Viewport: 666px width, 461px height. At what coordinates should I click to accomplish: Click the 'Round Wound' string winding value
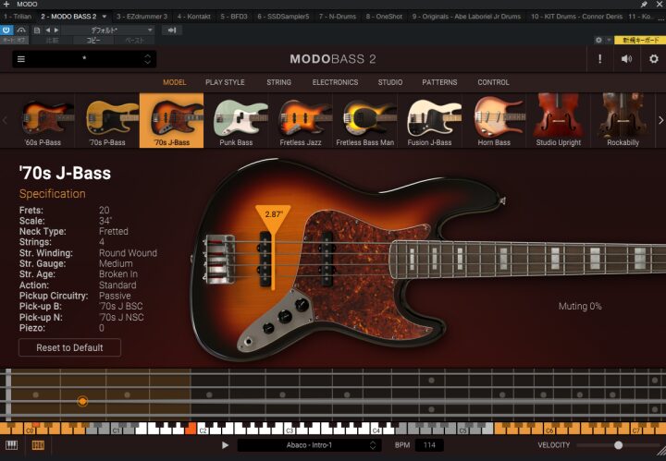point(128,253)
